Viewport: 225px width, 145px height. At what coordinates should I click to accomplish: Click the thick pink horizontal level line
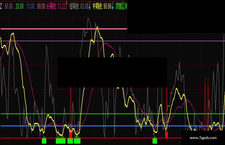coord(64,29)
